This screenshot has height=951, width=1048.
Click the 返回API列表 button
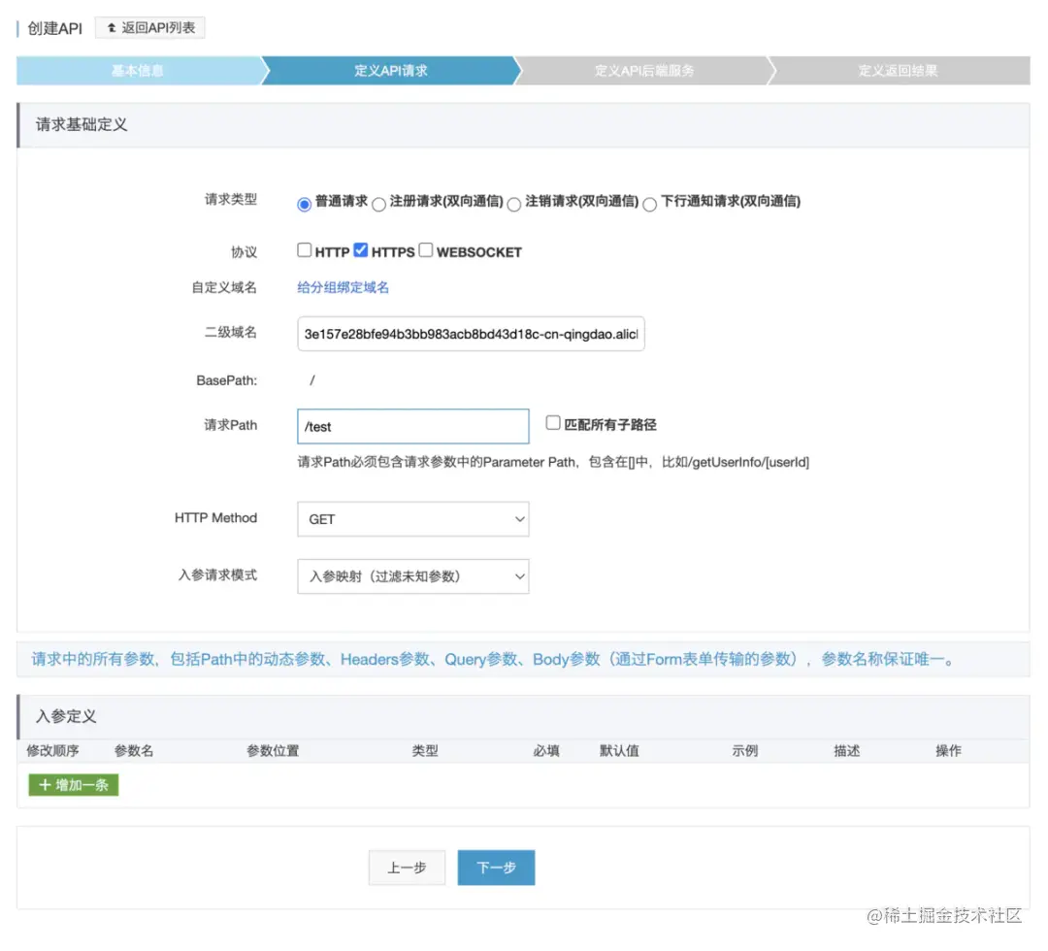150,27
